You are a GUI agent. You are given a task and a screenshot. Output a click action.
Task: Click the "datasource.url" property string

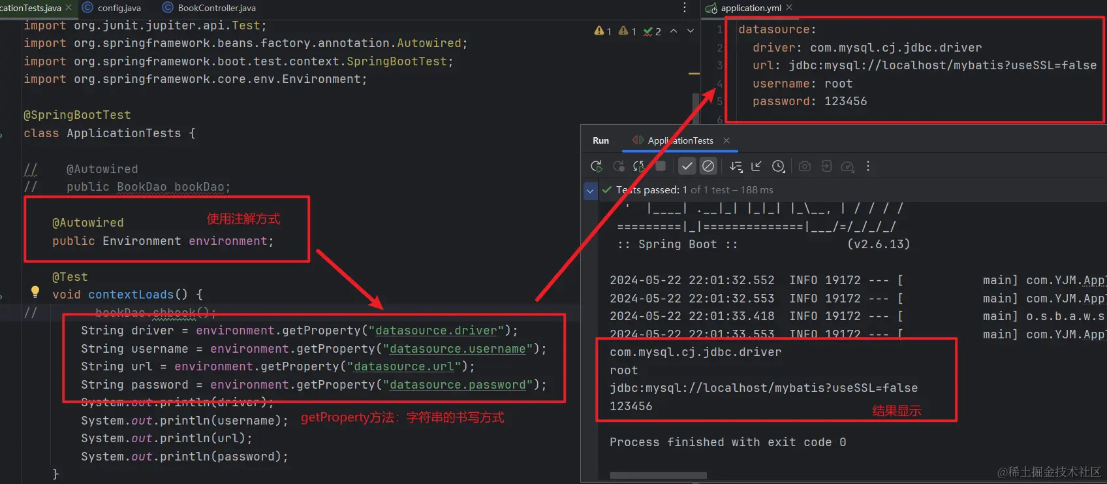[x=404, y=366]
